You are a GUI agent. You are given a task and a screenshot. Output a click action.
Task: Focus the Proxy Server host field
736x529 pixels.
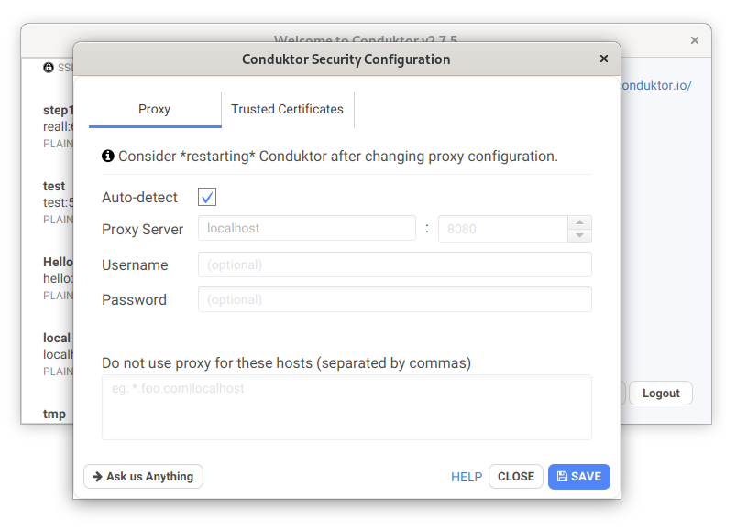pos(307,228)
